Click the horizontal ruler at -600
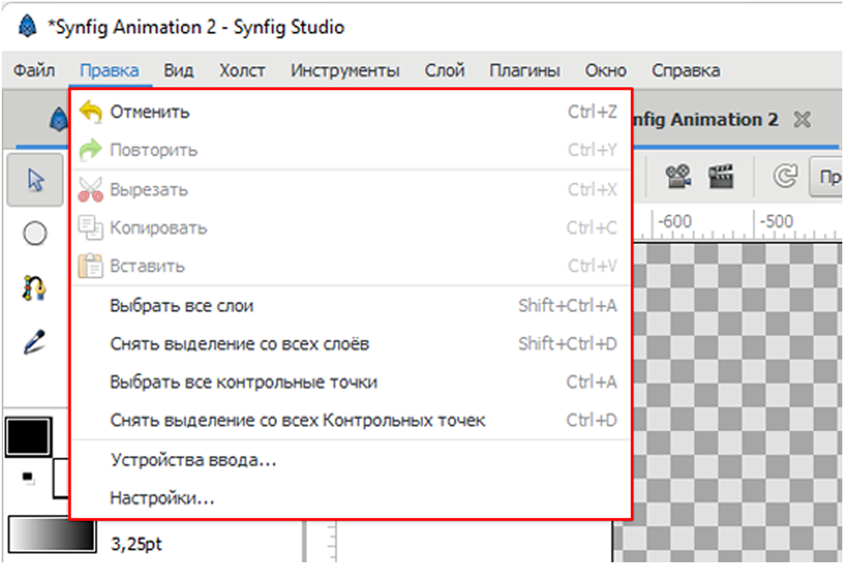The height and width of the screenshot is (564, 844). pyautogui.click(x=675, y=221)
